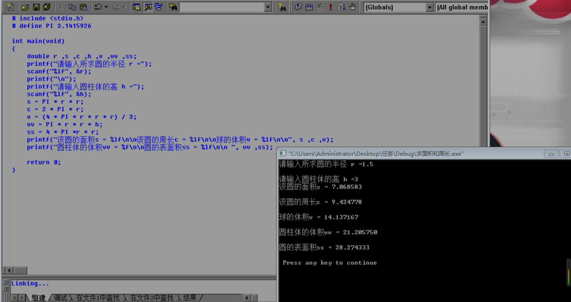The height and width of the screenshot is (302, 571).
Task: Switch to the 调试 output tab
Action: coord(60,298)
